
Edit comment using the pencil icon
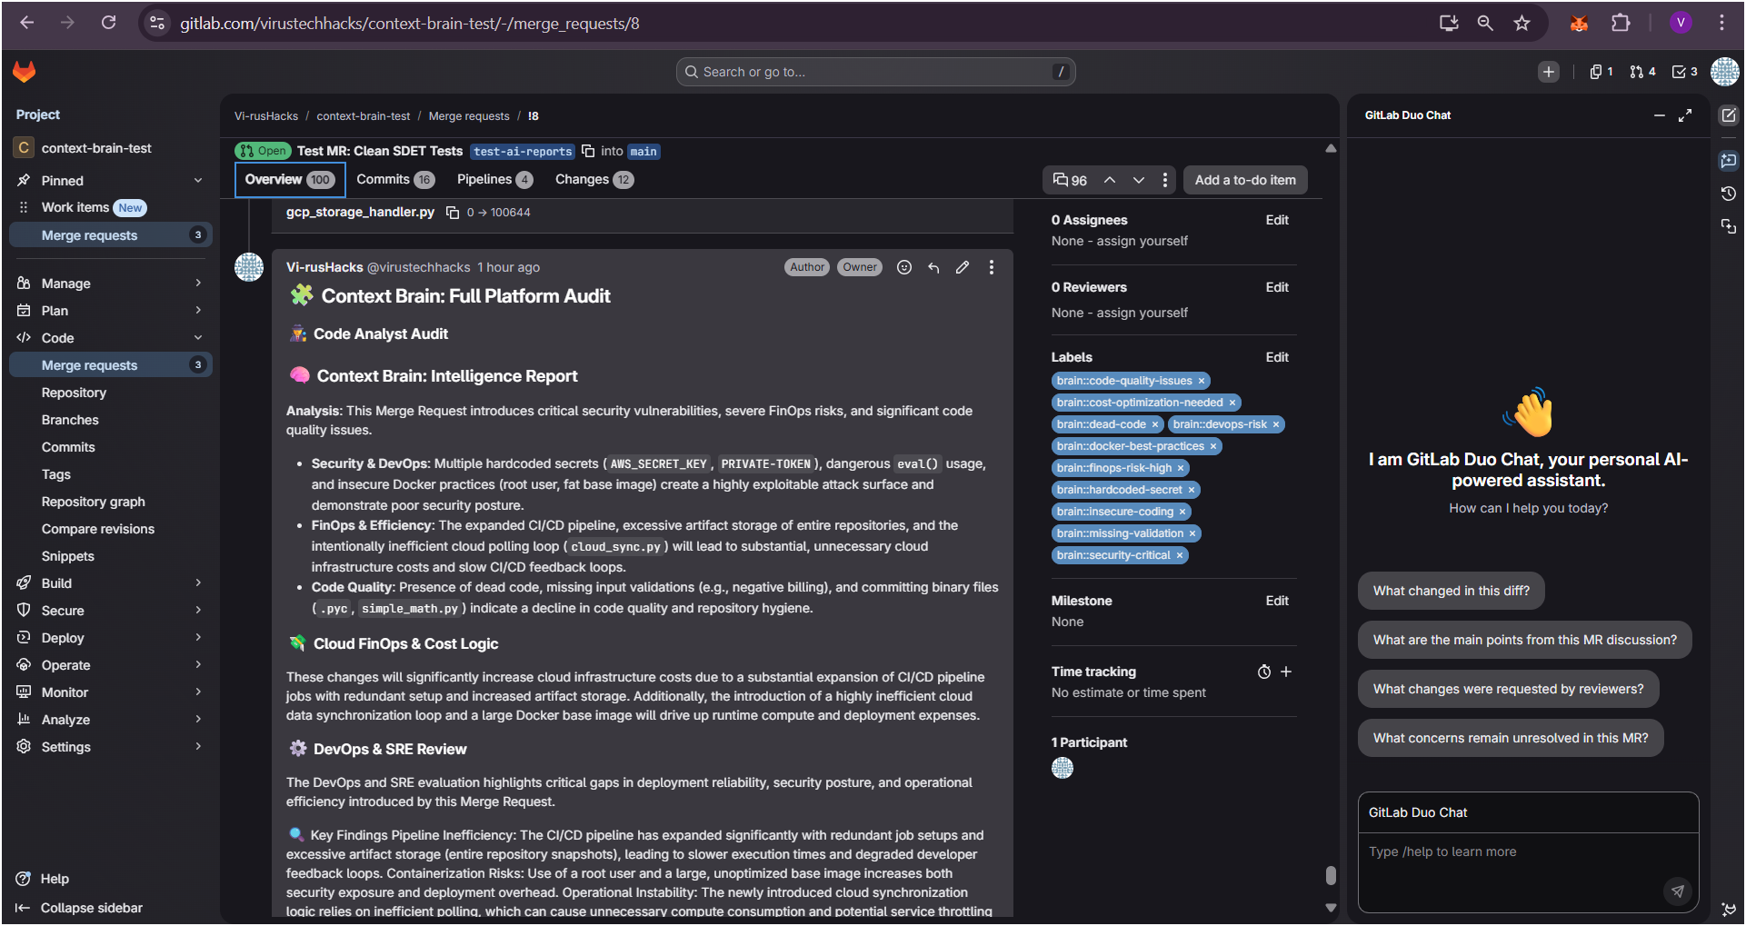(963, 267)
